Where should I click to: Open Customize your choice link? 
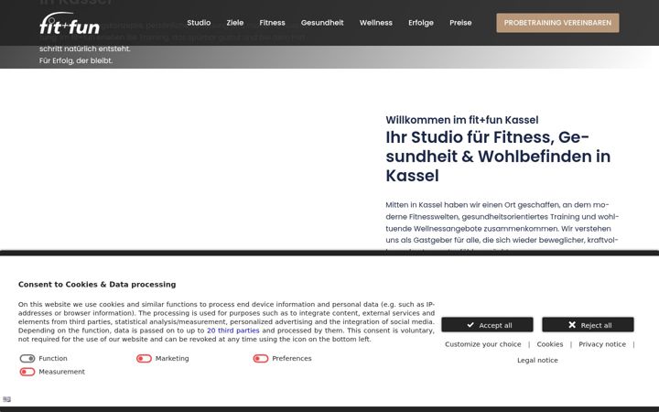click(x=483, y=344)
